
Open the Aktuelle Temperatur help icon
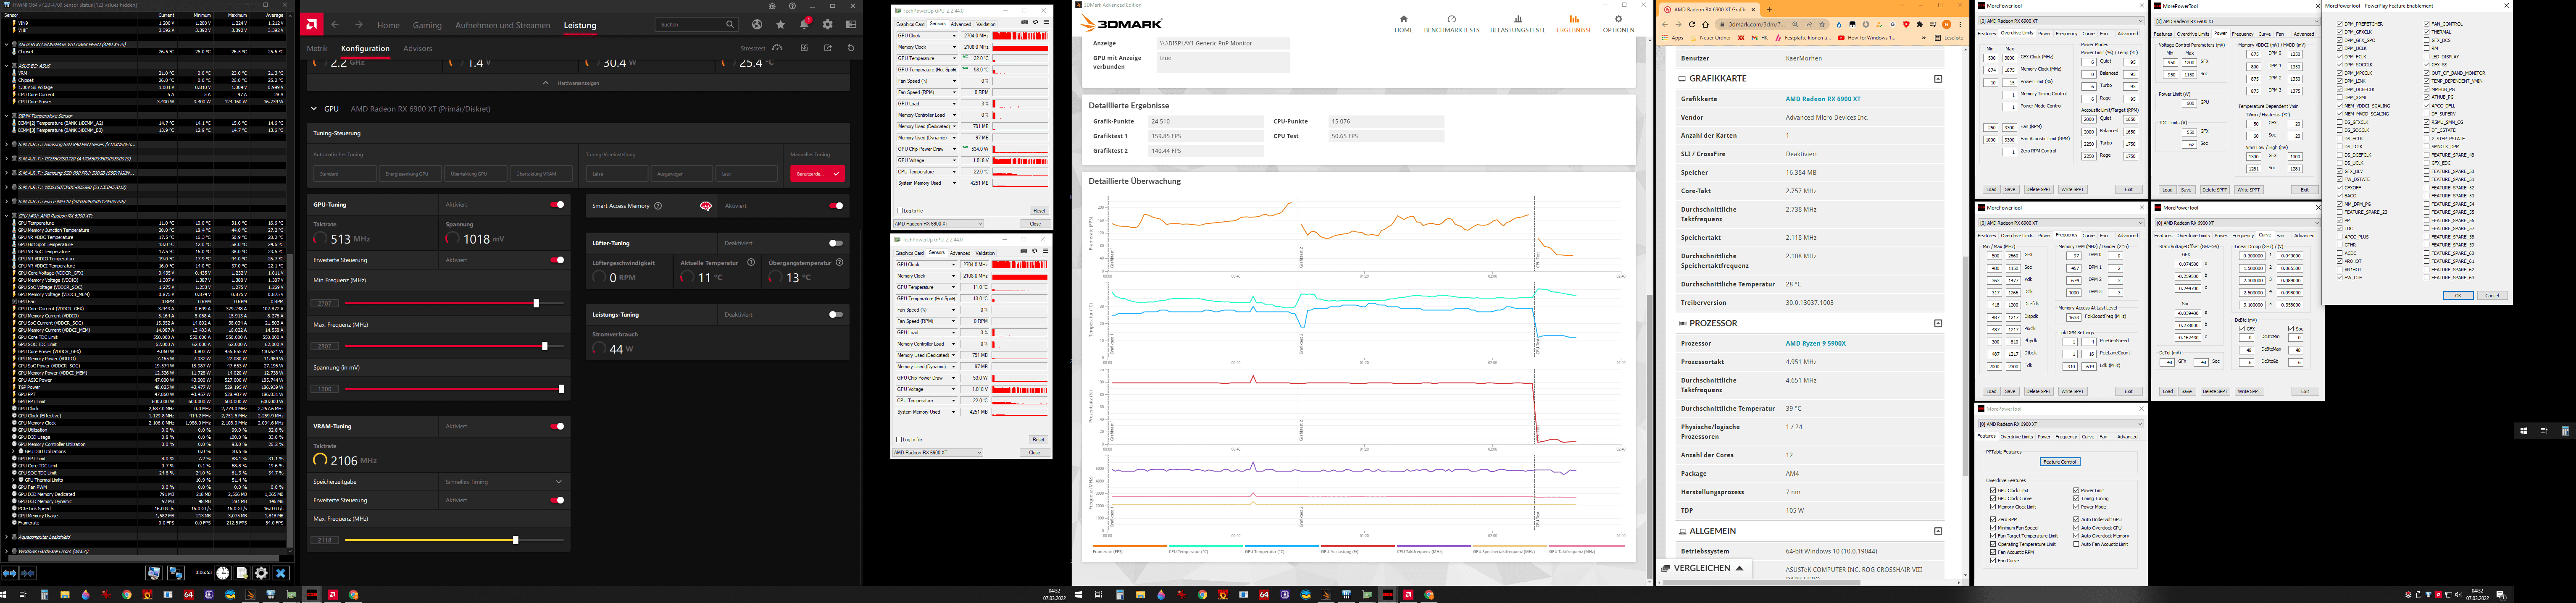click(751, 262)
